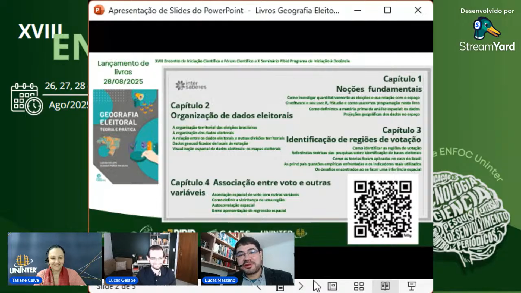The height and width of the screenshot is (293, 521).
Task: Click the InterSaberes publisher logo
Action: pos(191,85)
